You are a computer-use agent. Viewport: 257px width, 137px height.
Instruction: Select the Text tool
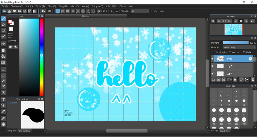click(x=3, y=100)
